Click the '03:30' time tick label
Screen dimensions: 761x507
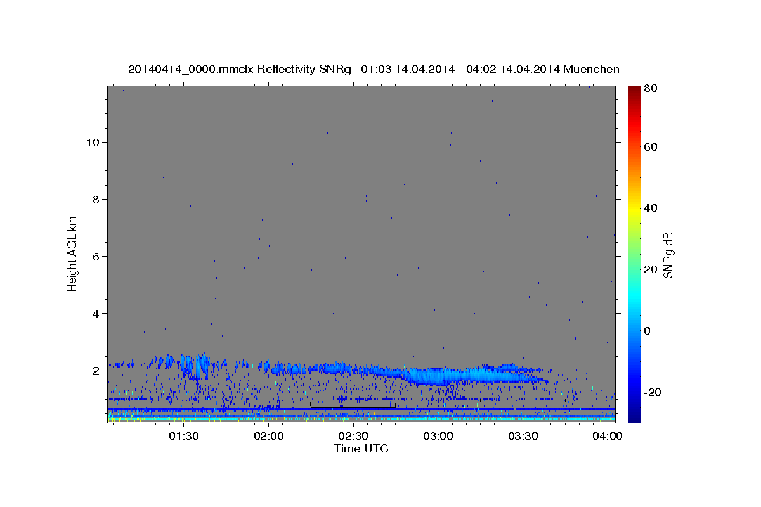coord(523,437)
